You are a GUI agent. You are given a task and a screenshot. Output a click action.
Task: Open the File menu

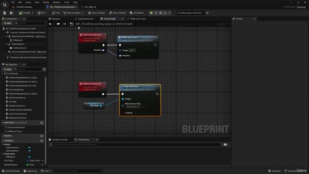(13, 2)
